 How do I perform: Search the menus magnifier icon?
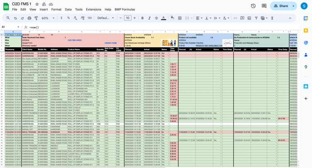(8, 18)
